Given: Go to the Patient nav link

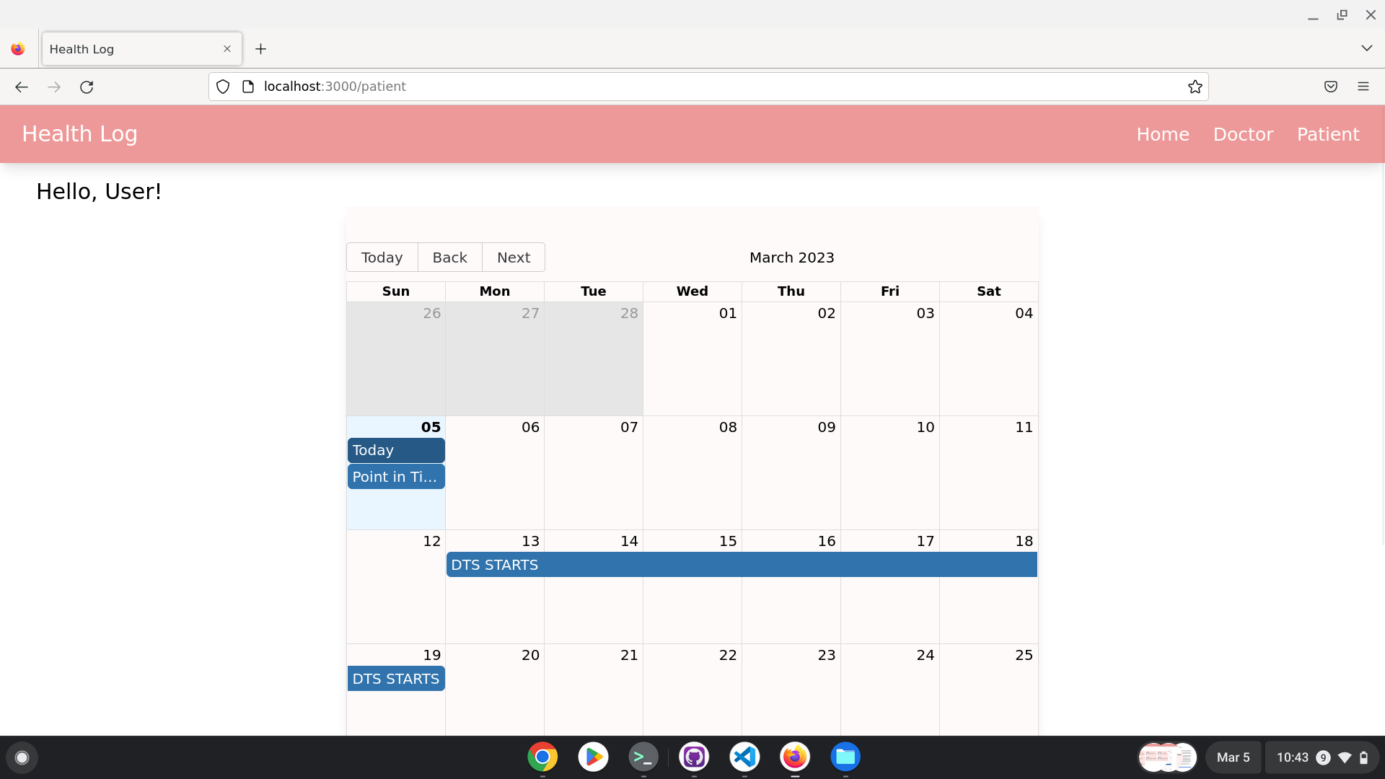Looking at the screenshot, I should point(1327,134).
